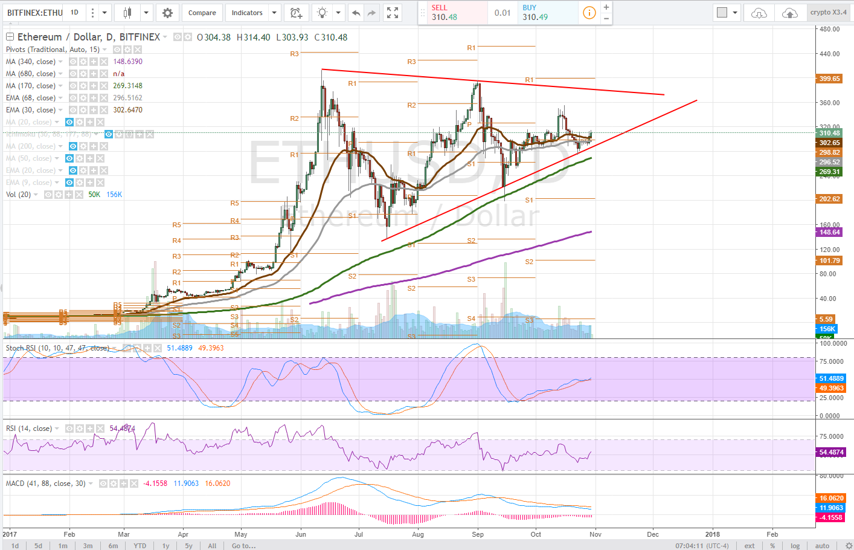Remove the Pivots indicator
This screenshot has height=550, width=854.
pyautogui.click(x=138, y=50)
